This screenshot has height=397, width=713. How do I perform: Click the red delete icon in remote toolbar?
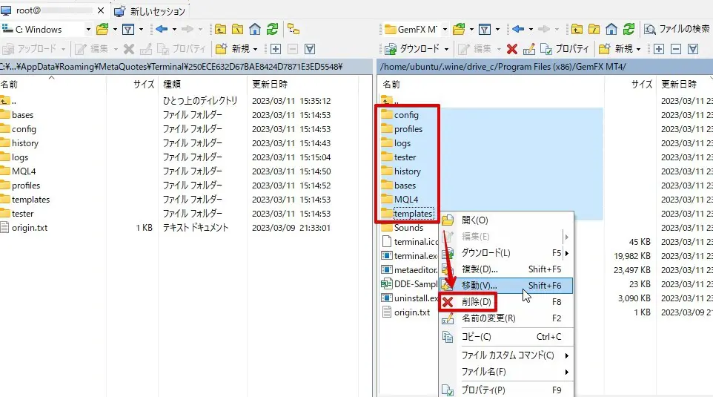coord(511,49)
